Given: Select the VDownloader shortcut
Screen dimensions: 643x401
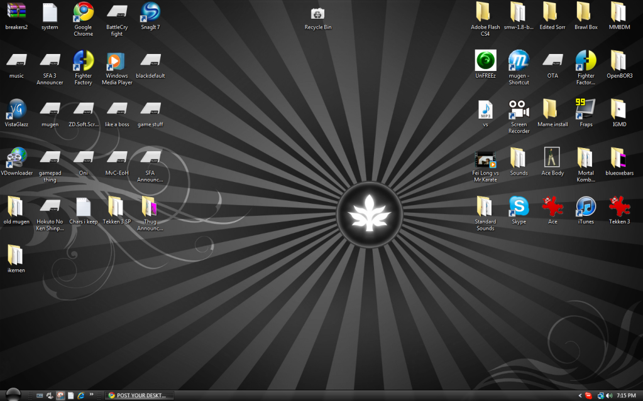Looking at the screenshot, I should click(16, 158).
